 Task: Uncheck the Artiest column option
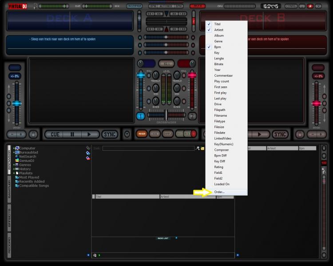point(226,30)
